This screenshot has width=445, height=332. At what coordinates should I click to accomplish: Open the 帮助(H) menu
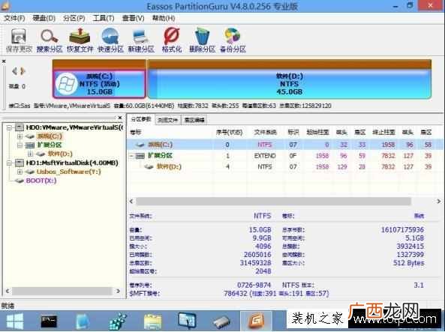tap(164, 19)
